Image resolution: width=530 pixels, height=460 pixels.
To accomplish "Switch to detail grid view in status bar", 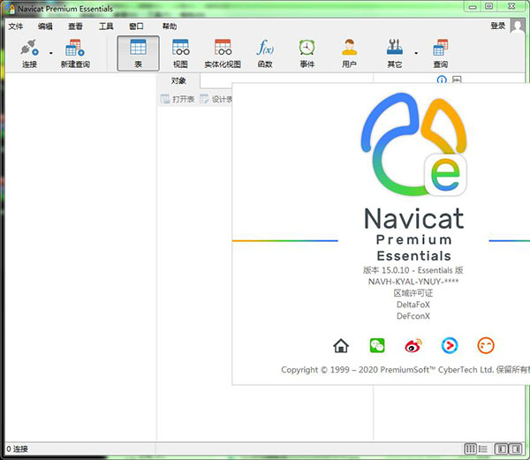I will point(471,449).
